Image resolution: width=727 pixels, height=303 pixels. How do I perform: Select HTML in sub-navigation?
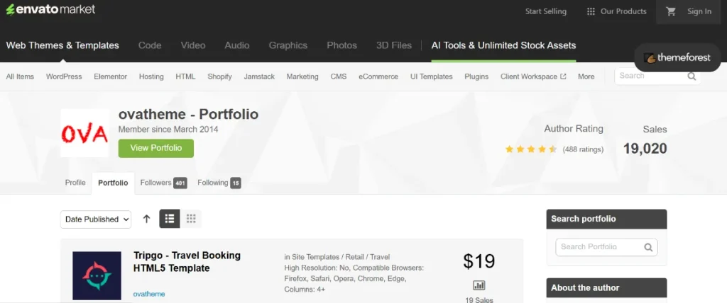coord(185,76)
